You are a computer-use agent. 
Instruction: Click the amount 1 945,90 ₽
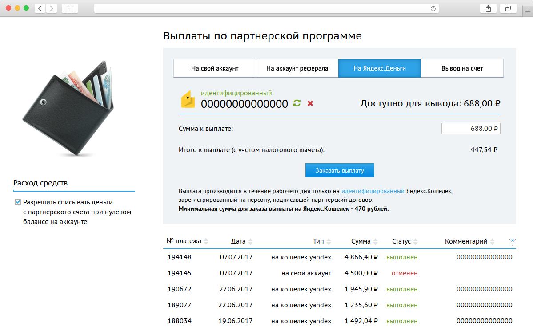pyautogui.click(x=361, y=289)
